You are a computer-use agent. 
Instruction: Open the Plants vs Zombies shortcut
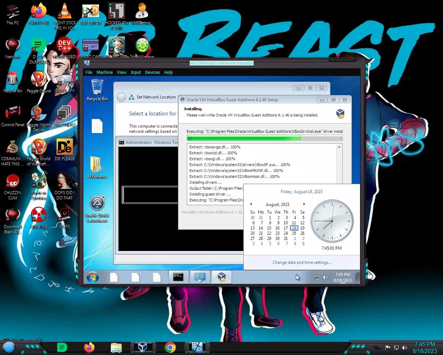39,187
